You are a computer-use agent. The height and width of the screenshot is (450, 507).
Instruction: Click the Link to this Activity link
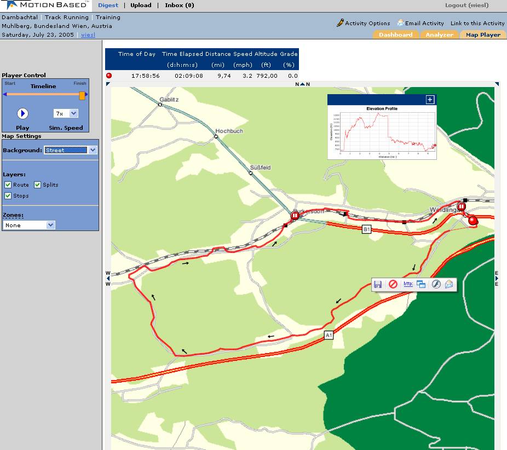(x=477, y=24)
